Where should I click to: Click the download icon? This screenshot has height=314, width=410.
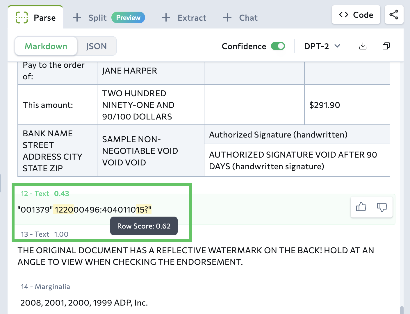(363, 46)
